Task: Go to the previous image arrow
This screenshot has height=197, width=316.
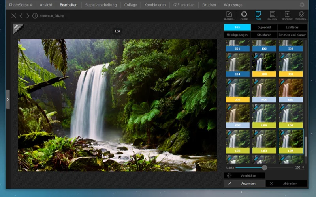Action: pos(21,16)
